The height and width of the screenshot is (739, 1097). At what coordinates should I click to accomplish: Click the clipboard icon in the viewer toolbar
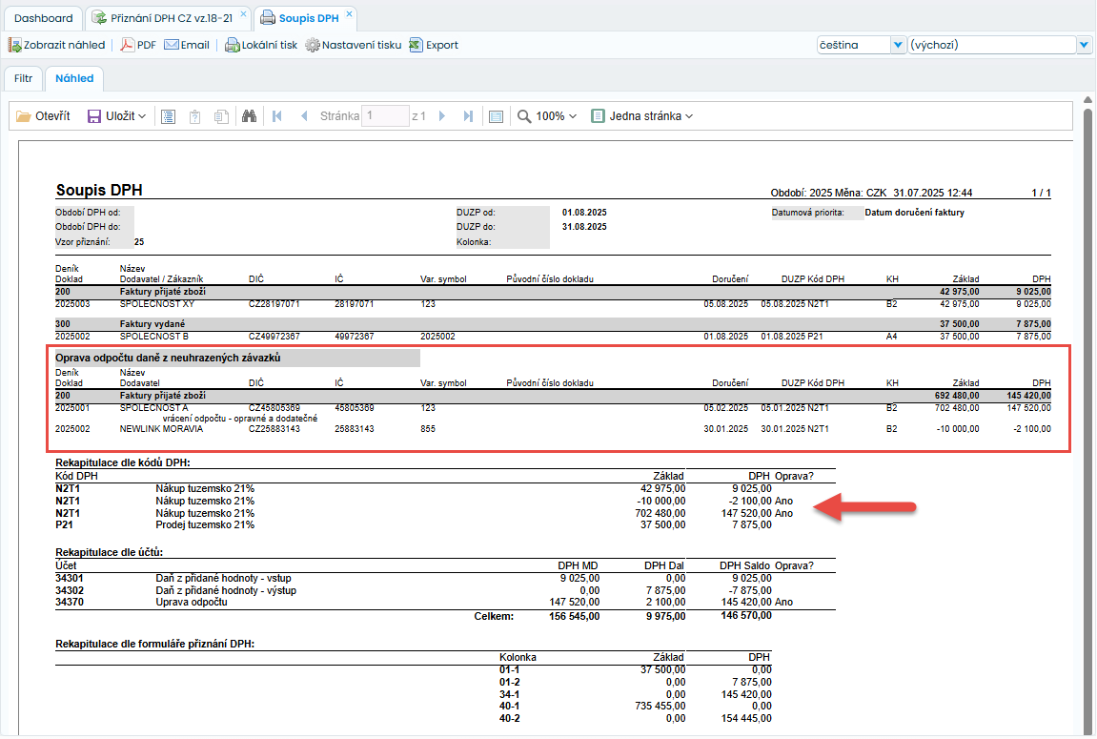(195, 117)
